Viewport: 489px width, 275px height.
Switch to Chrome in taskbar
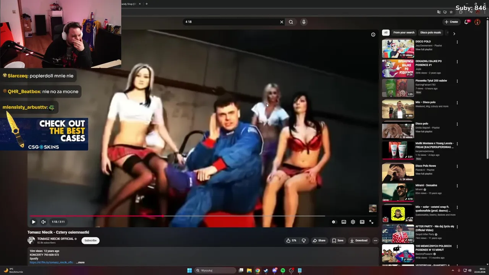point(257,270)
